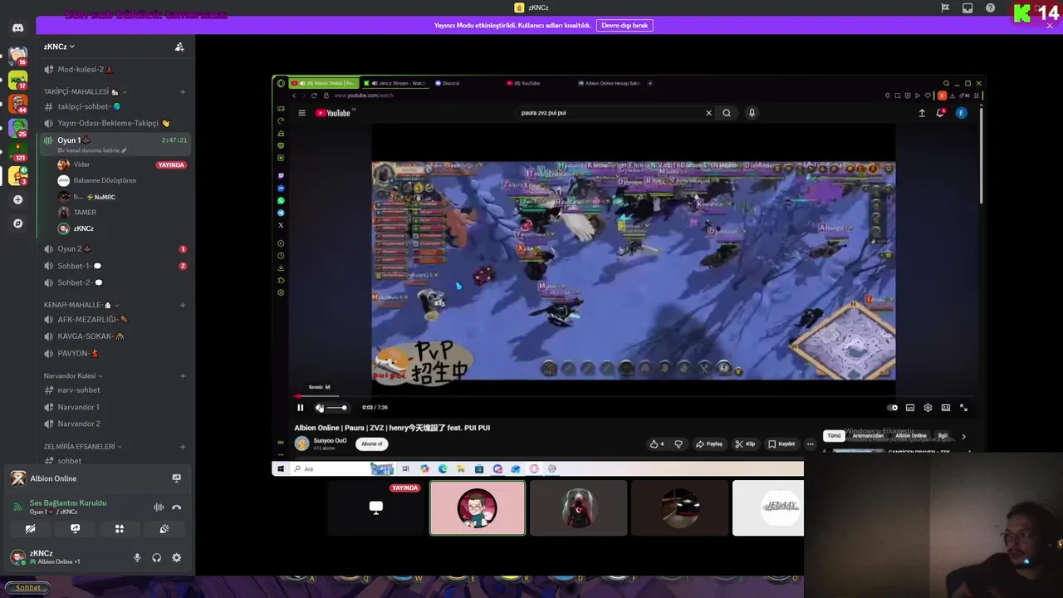Image resolution: width=1063 pixels, height=598 pixels.
Task: Click the invite members icon beside the zKNCz server name
Action: (179, 47)
